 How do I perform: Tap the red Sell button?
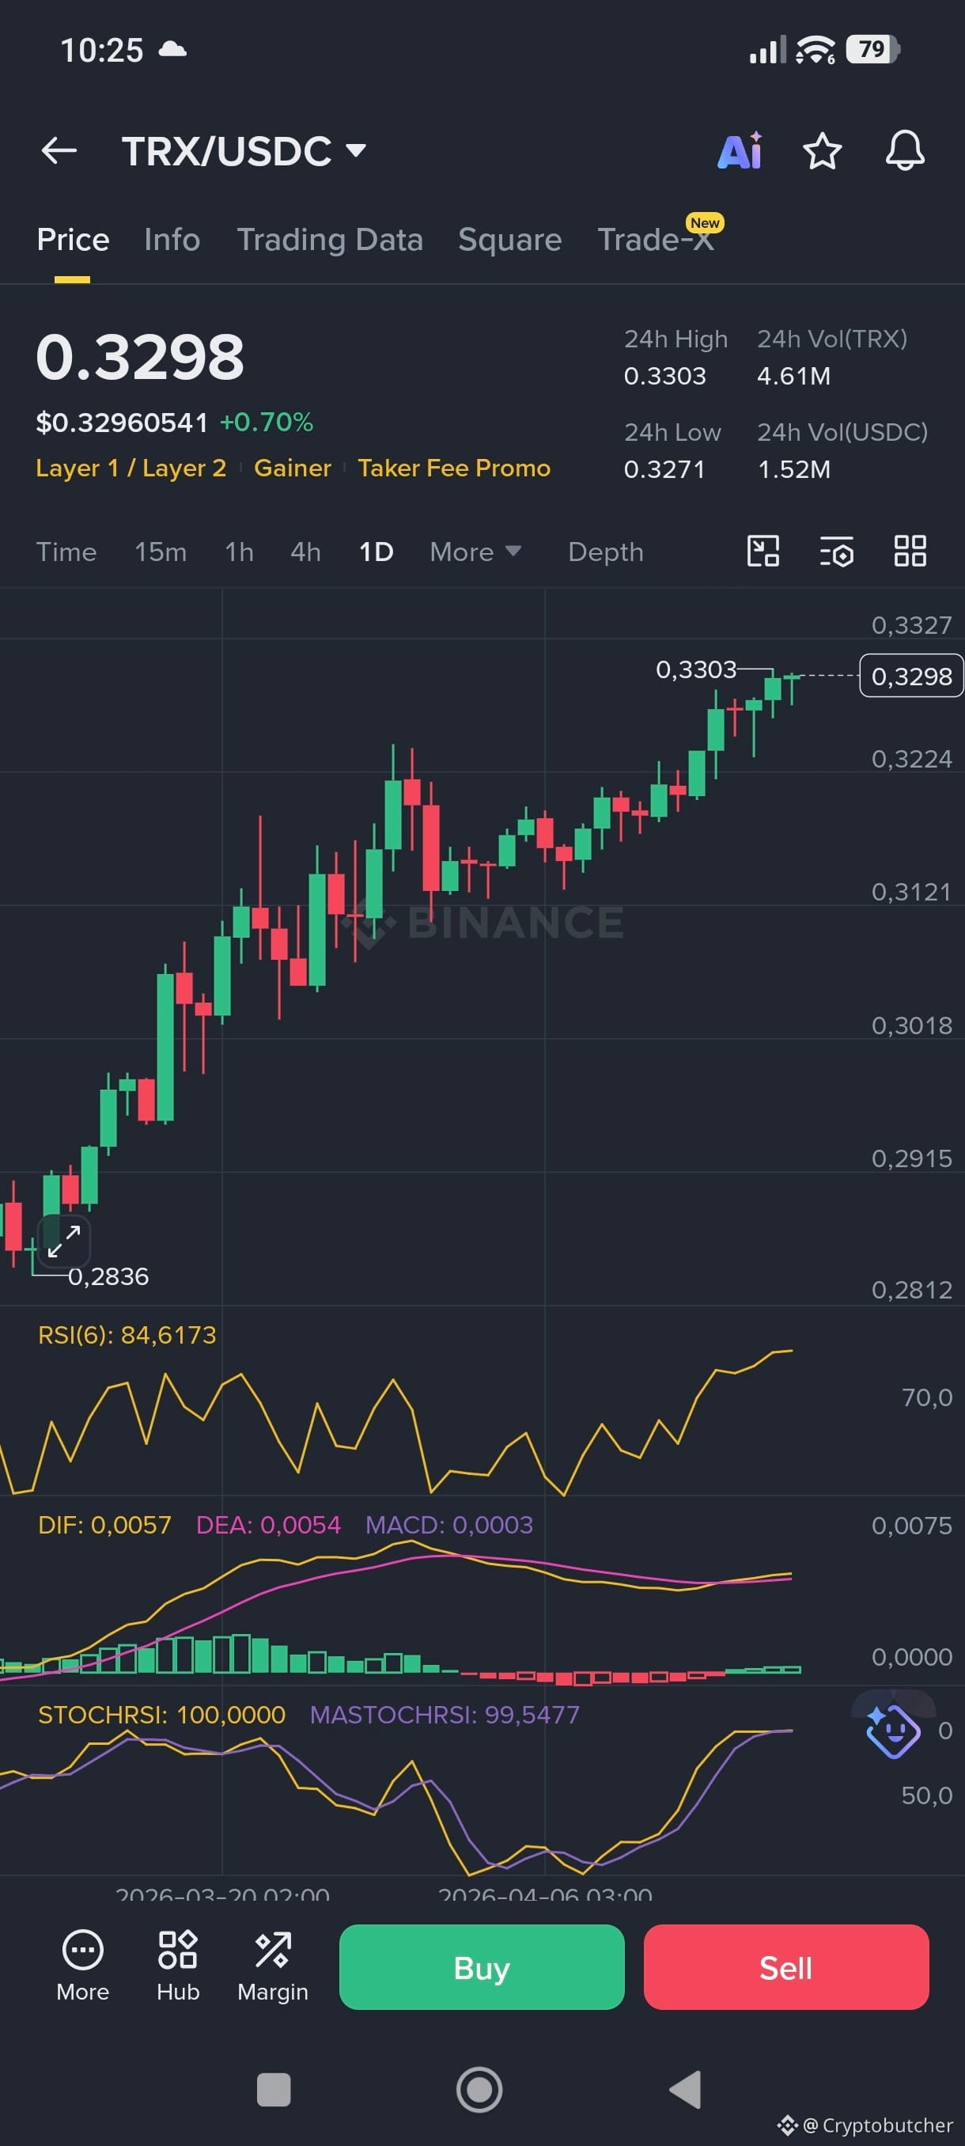[x=785, y=1968]
